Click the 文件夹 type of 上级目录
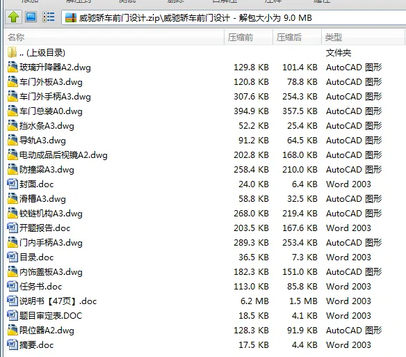This screenshot has height=357, width=406. pyautogui.click(x=338, y=53)
